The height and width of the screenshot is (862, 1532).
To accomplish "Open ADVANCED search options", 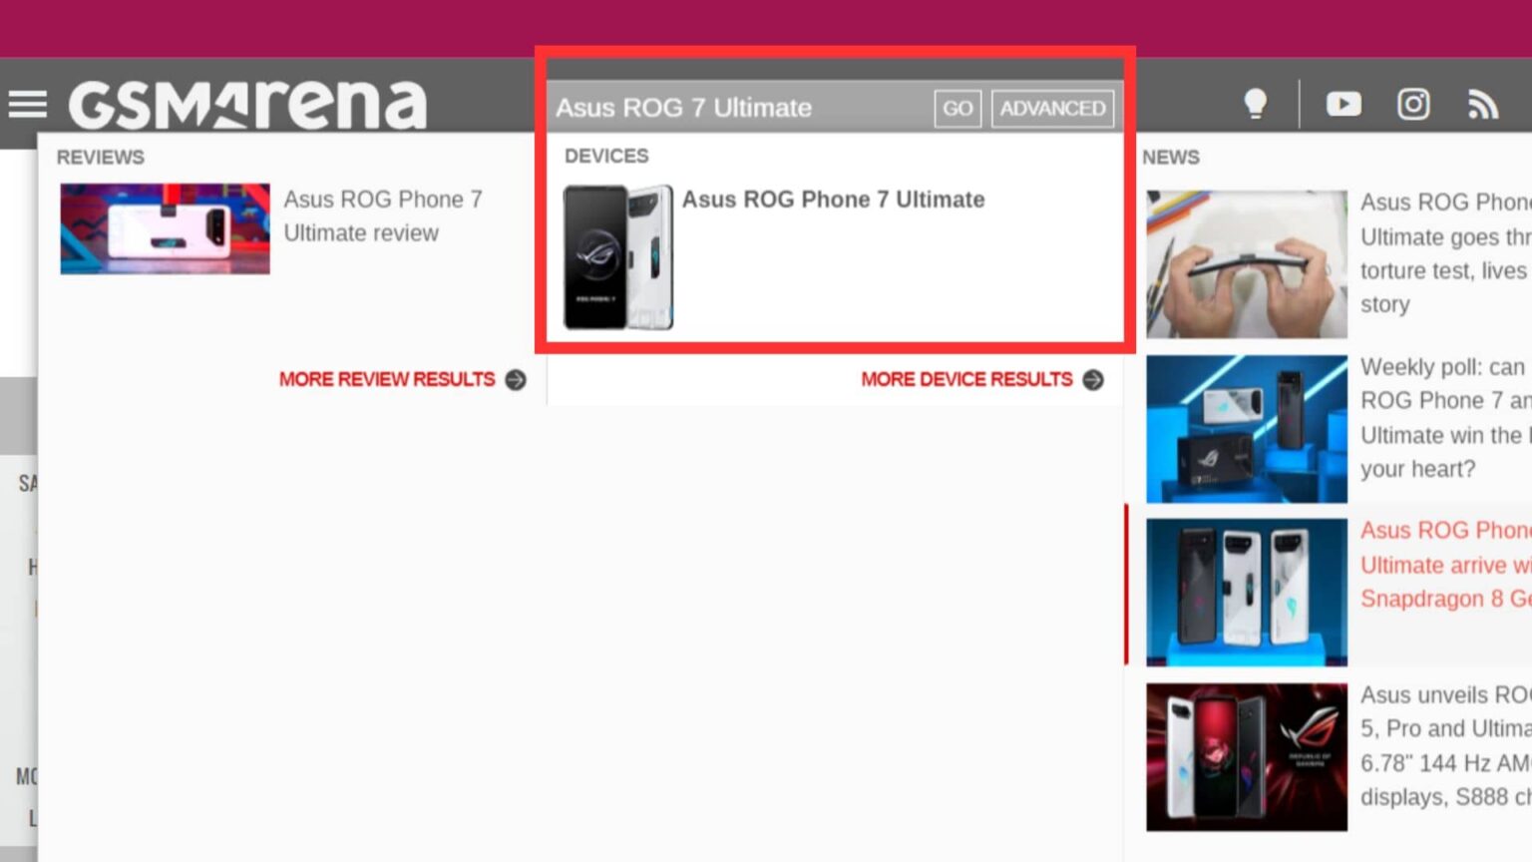I will (1053, 108).
